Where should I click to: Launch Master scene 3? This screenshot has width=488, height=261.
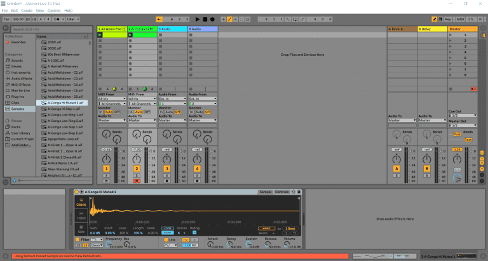tap(451, 46)
